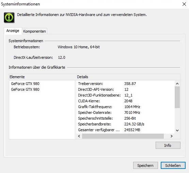Click the Schließen button
The height and width of the screenshot is (173, 189).
click(173, 166)
